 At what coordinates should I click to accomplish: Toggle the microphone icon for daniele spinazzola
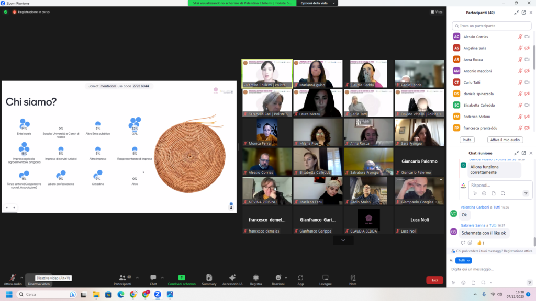[x=520, y=94]
